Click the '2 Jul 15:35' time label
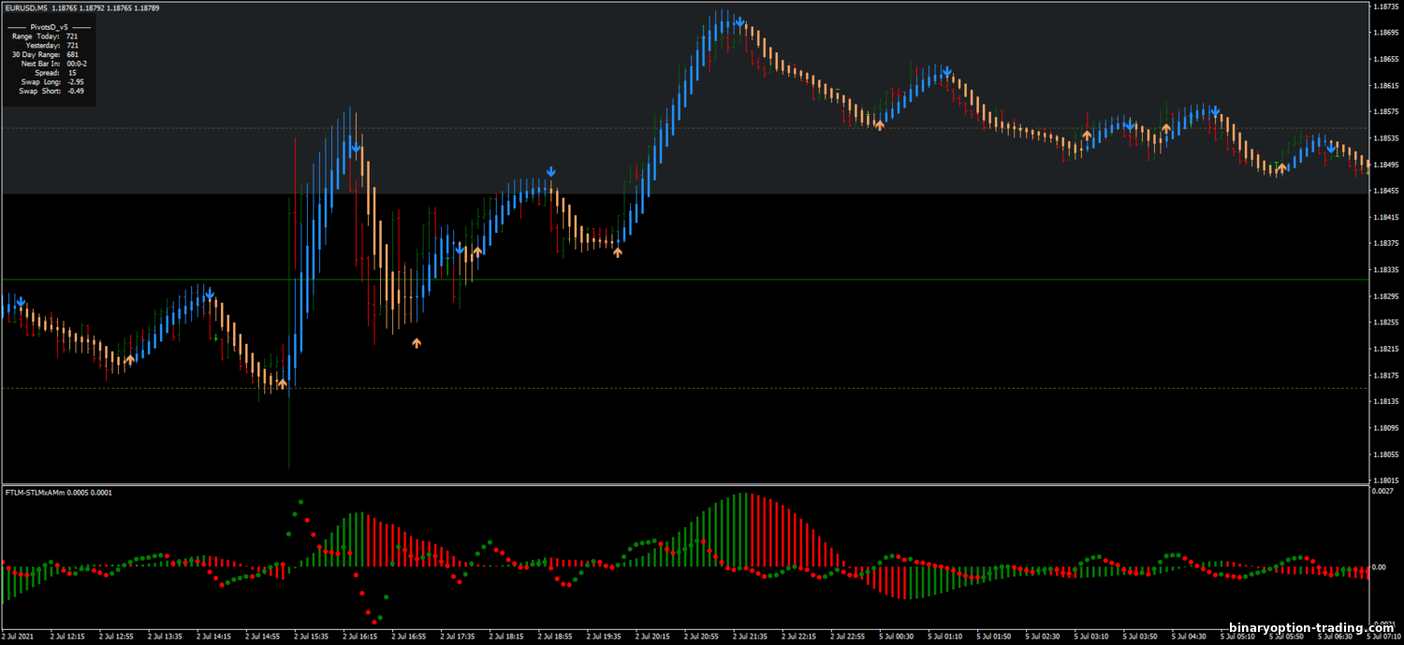 pos(312,637)
